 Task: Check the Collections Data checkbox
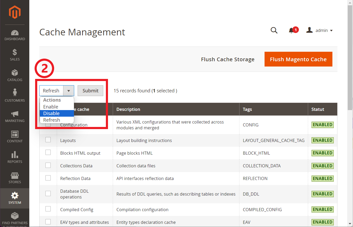(48, 165)
